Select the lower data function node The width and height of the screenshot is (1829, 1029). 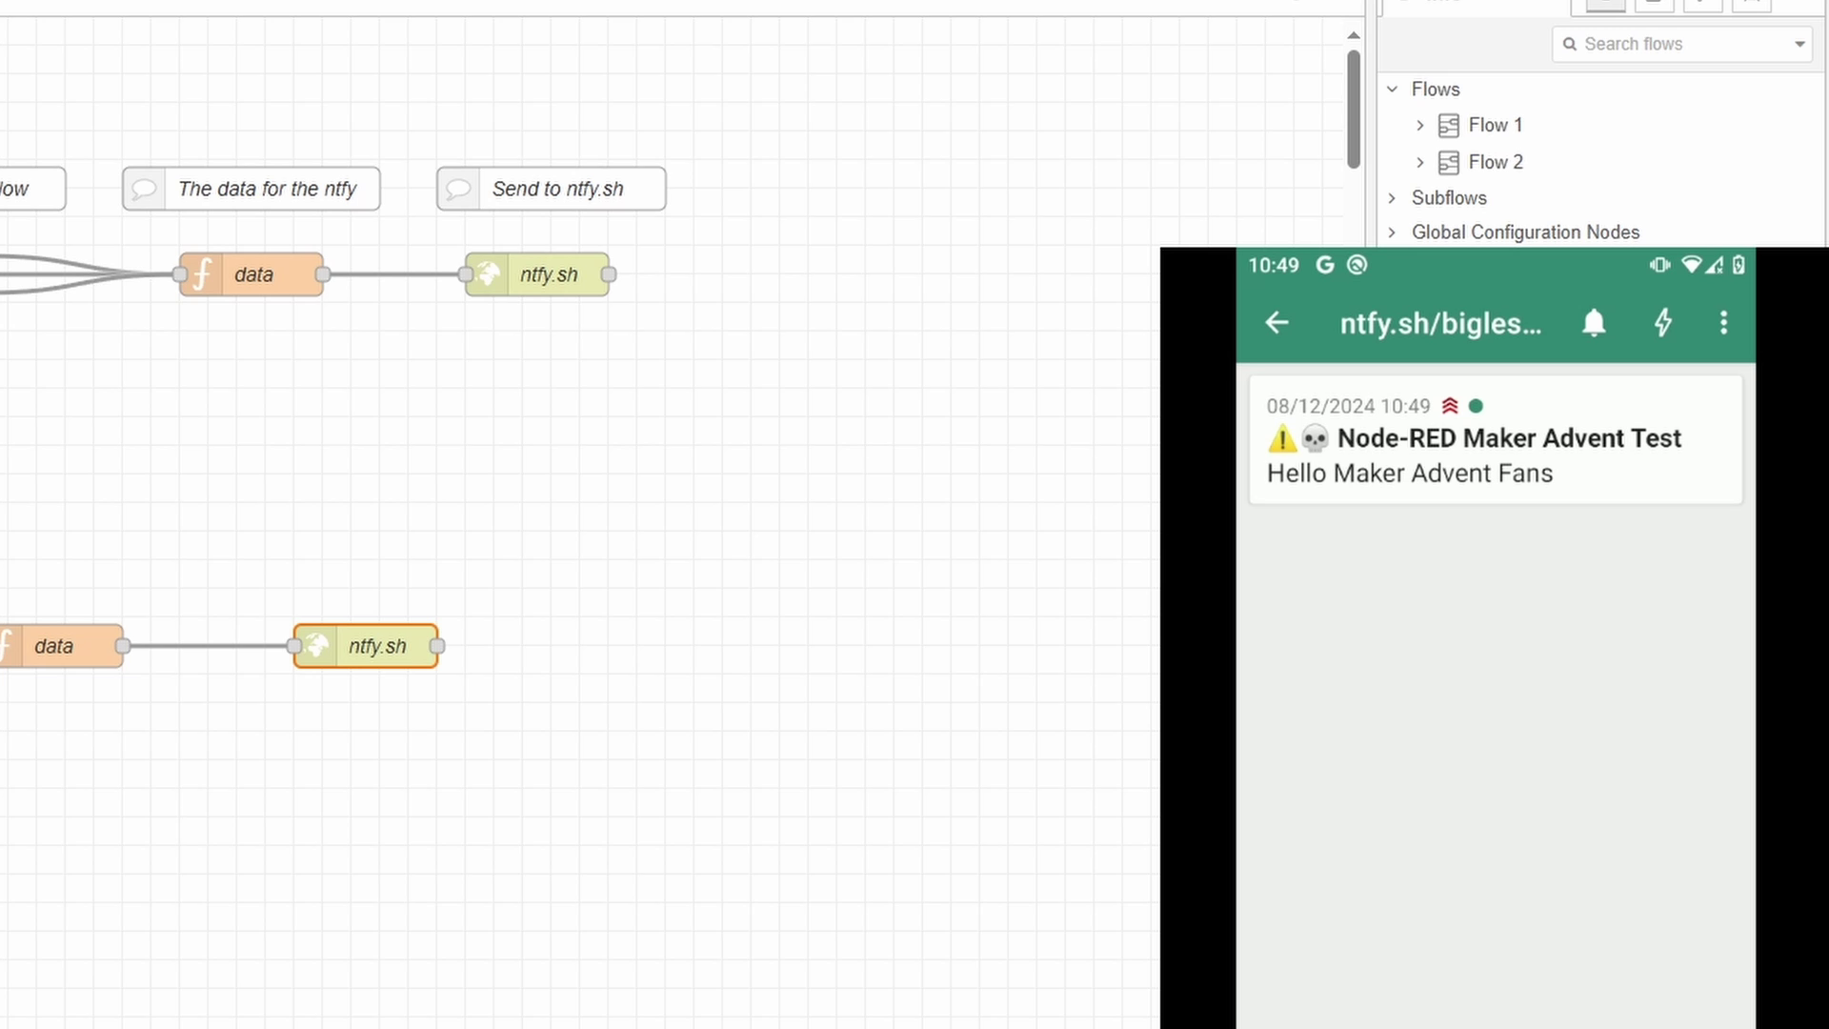pyautogui.click(x=61, y=646)
